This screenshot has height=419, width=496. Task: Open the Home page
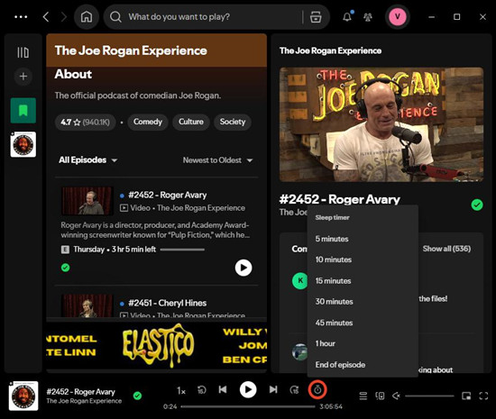pyautogui.click(x=87, y=17)
